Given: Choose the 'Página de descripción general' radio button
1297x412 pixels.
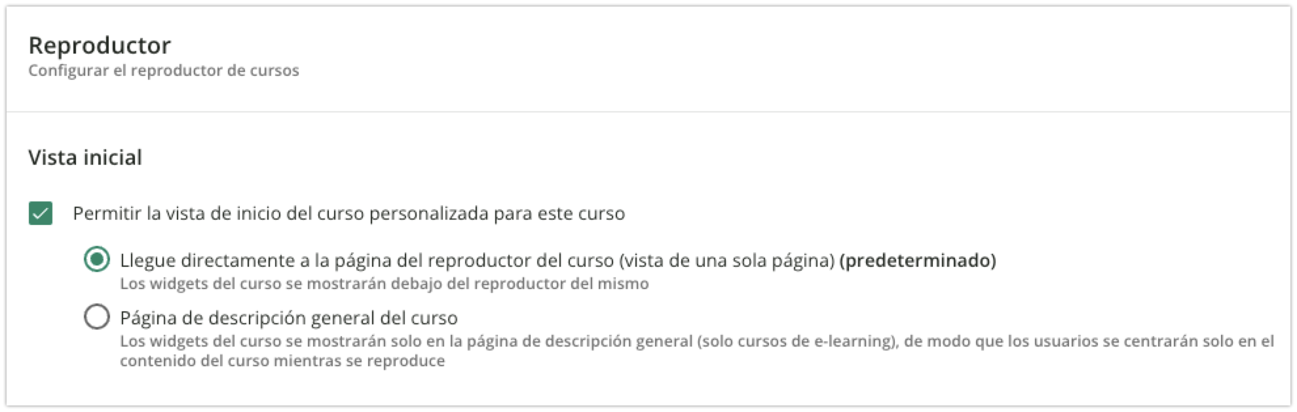Looking at the screenshot, I should (97, 318).
